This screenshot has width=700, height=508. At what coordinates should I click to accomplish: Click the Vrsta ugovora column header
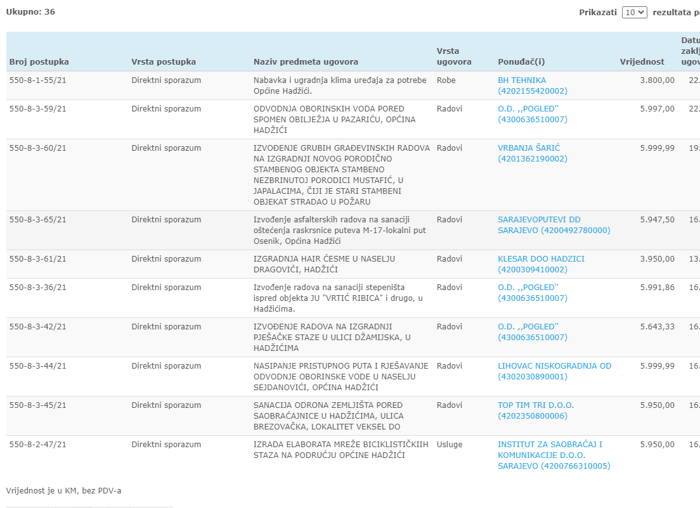tap(454, 56)
